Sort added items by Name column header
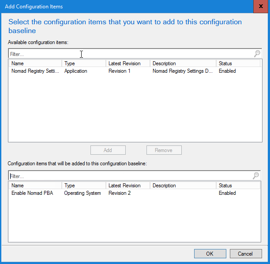This screenshot has height=264, width=270. pos(35,186)
